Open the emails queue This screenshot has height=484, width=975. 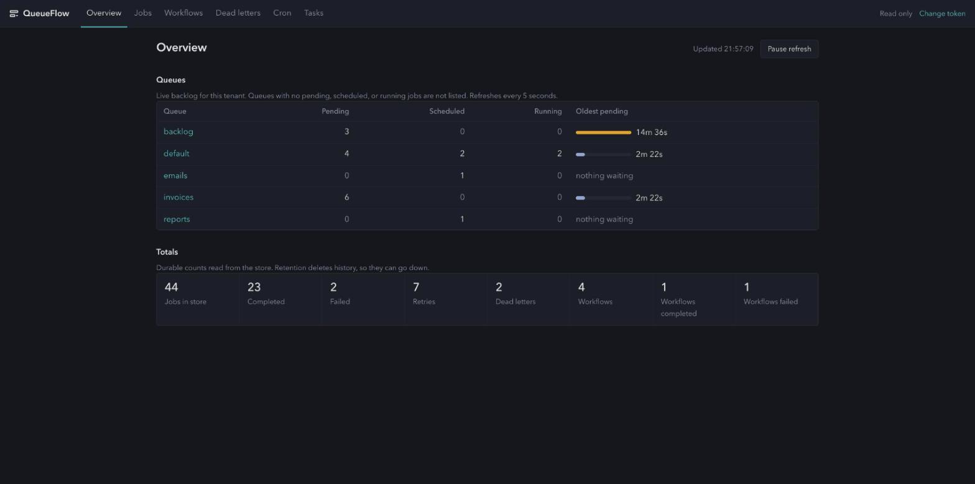coord(175,175)
